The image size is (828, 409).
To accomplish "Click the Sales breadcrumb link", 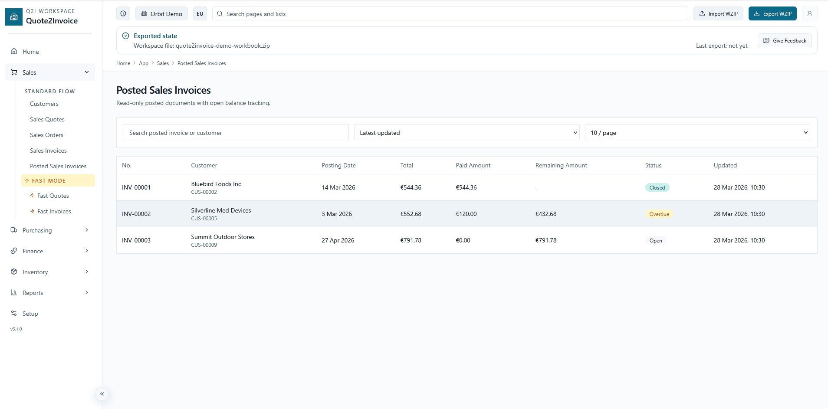I will click(x=163, y=63).
